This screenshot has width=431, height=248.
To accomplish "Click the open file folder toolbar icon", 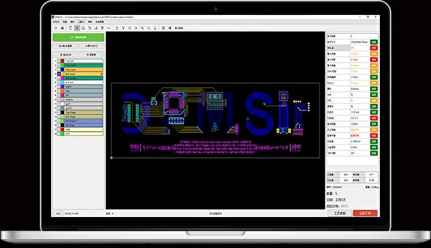I will click(x=56, y=28).
